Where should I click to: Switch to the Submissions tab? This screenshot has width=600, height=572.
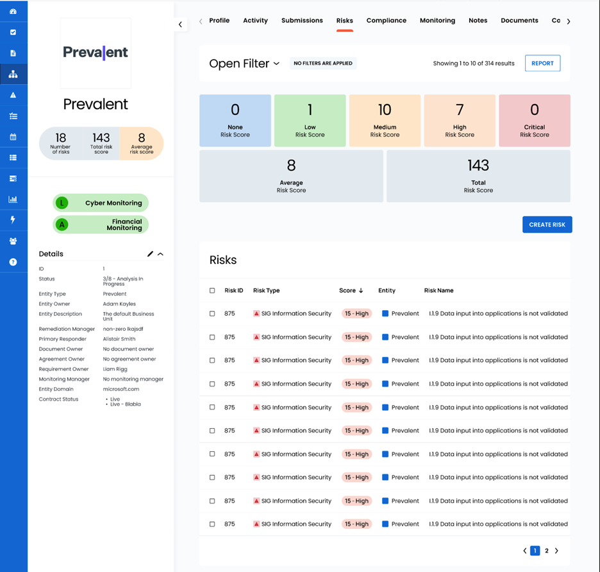pyautogui.click(x=302, y=21)
